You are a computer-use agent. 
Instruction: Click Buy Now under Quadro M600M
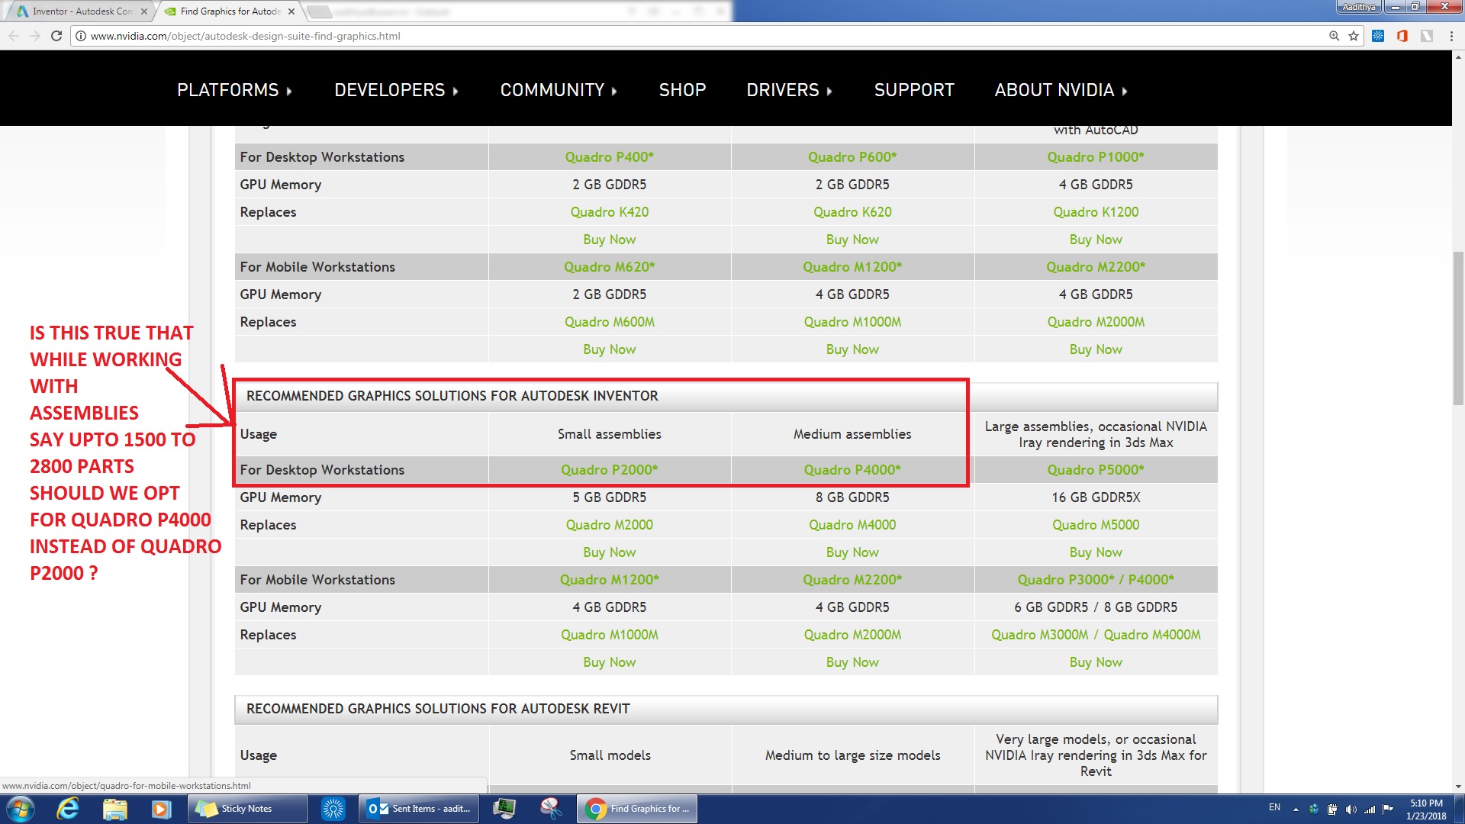[x=609, y=349]
